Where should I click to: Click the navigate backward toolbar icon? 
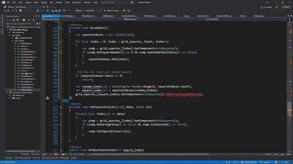point(38,10)
